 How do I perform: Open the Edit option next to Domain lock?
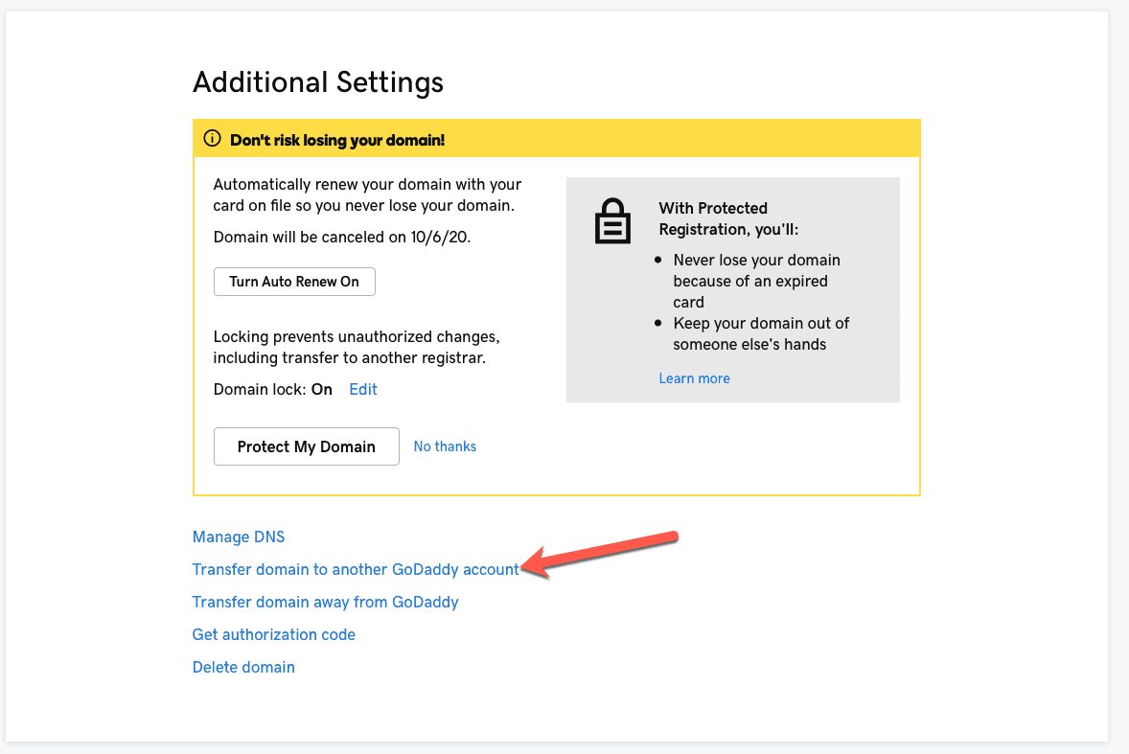point(362,389)
